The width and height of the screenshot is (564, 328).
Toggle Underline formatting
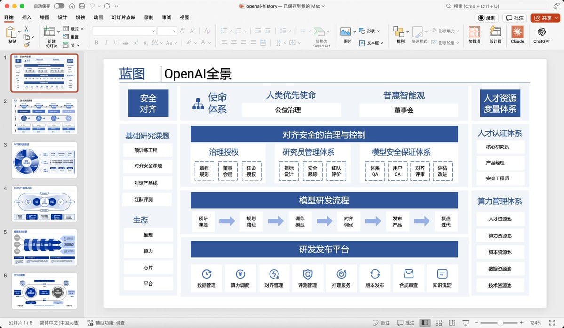(115, 43)
